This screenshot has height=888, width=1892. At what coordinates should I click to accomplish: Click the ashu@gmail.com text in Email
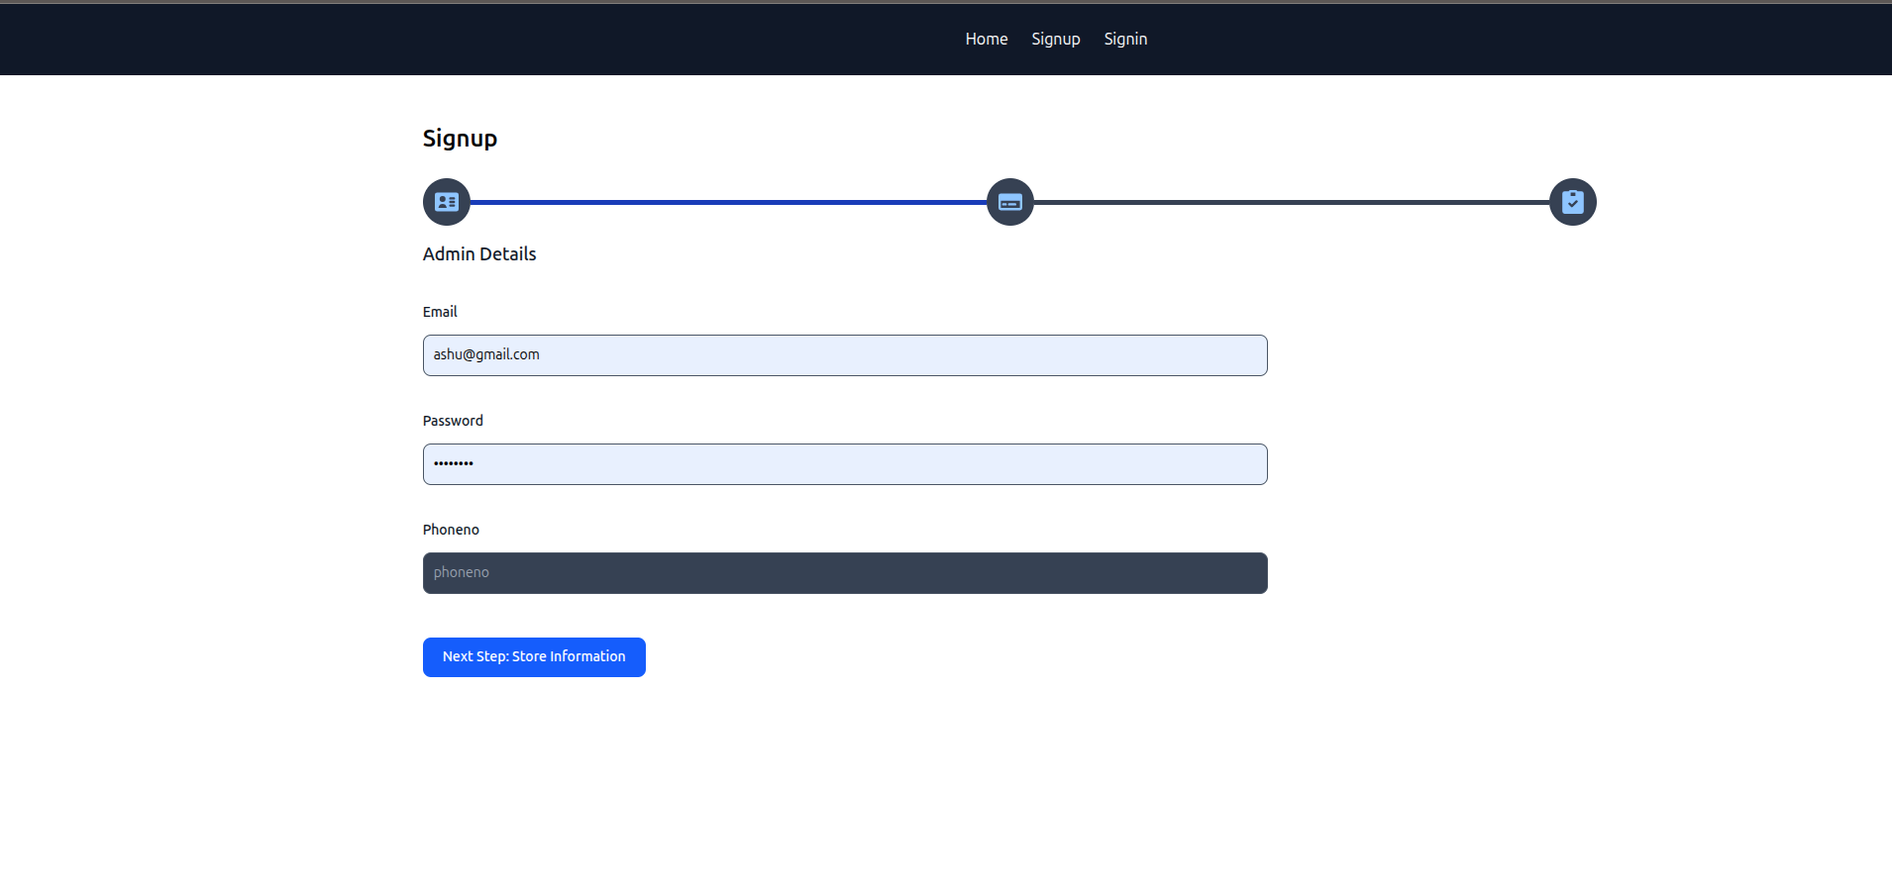coord(486,354)
